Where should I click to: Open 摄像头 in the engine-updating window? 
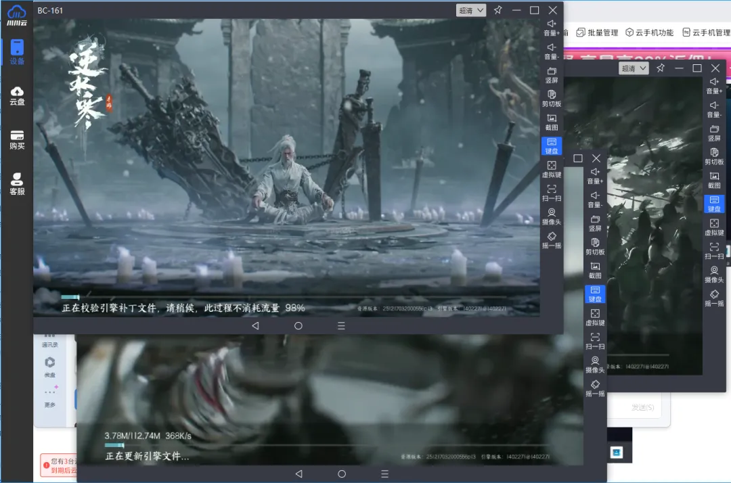pyautogui.click(x=595, y=365)
